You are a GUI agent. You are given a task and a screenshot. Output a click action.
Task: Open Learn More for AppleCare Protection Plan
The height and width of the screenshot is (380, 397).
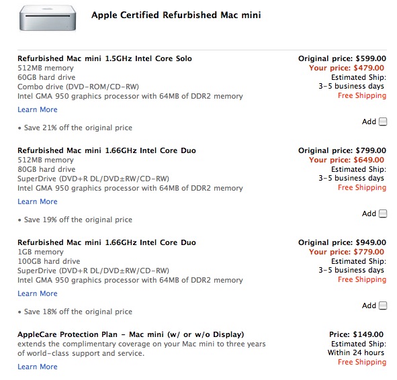(38, 367)
